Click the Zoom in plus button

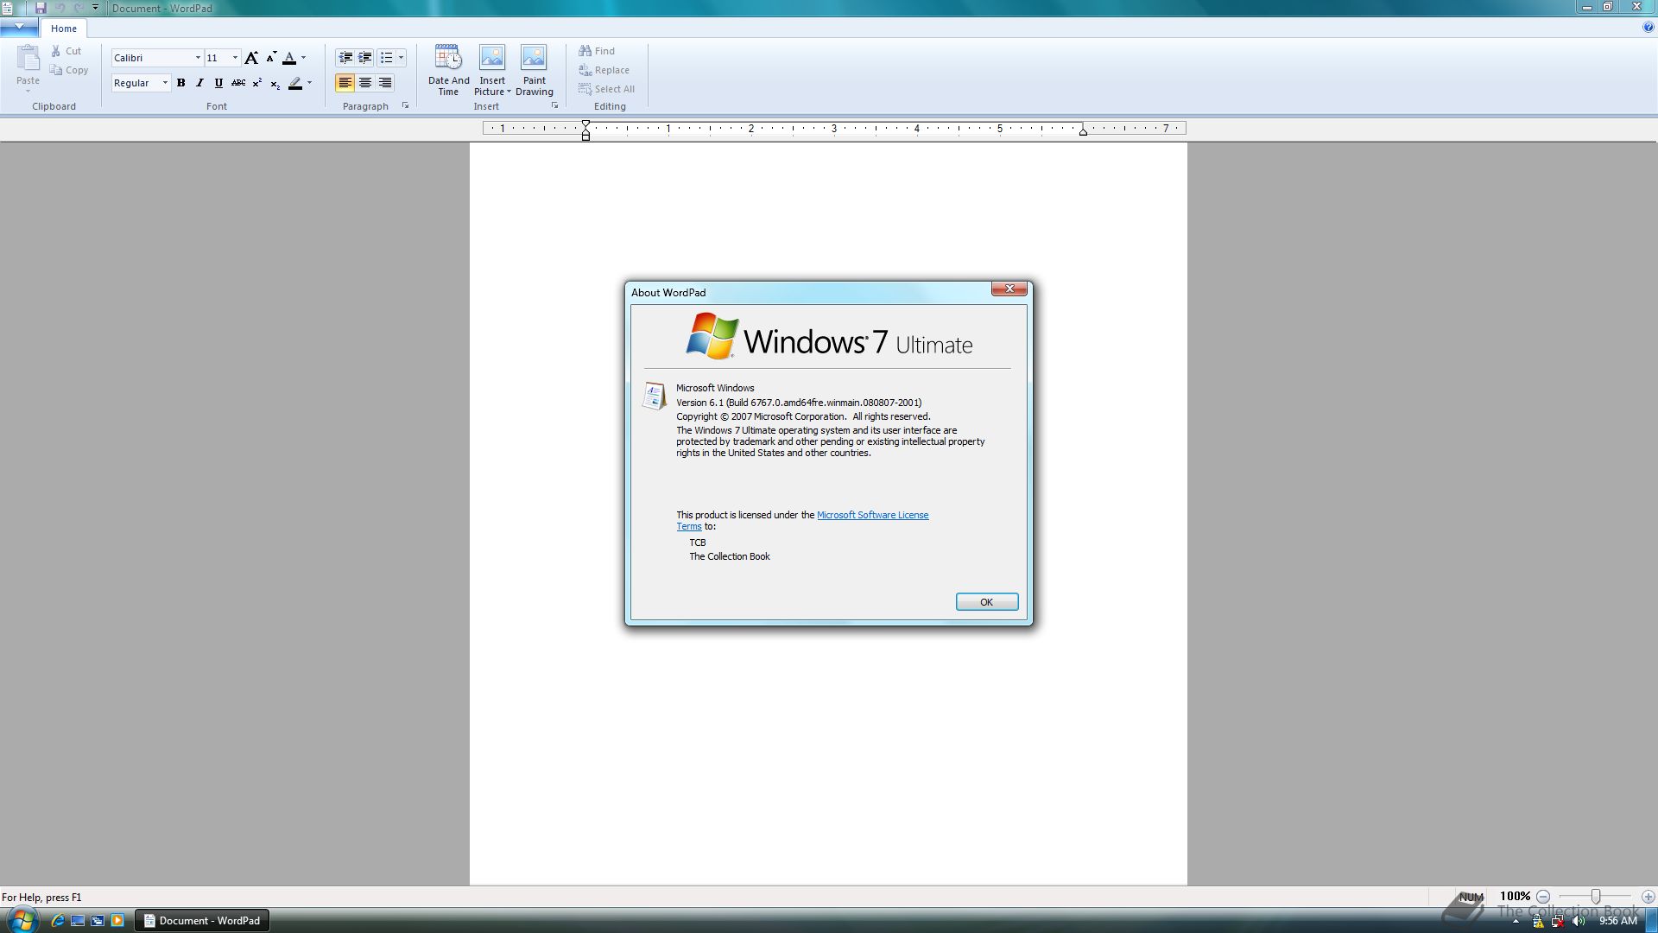click(1648, 897)
